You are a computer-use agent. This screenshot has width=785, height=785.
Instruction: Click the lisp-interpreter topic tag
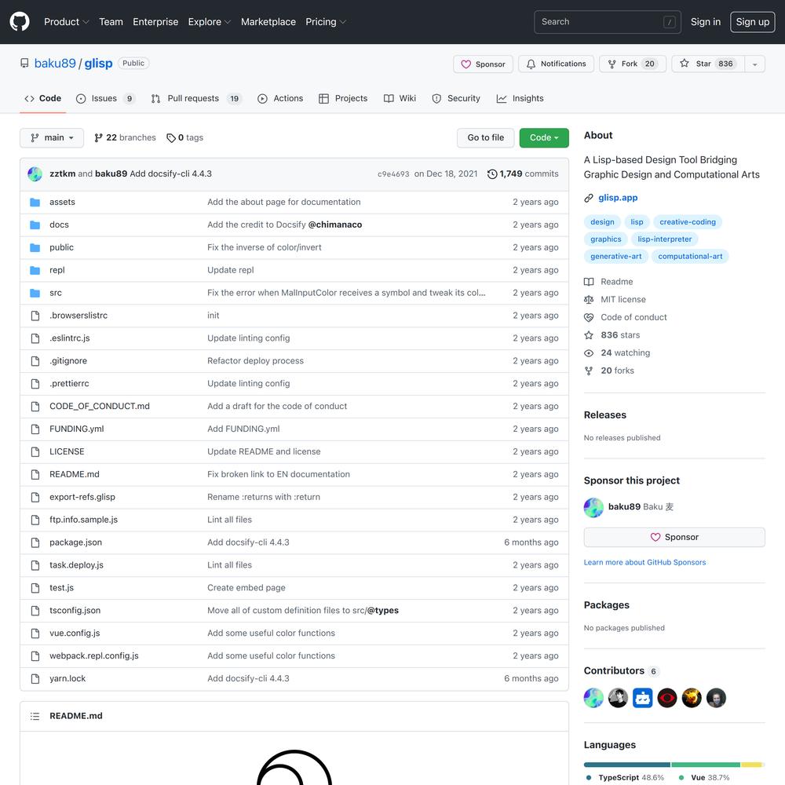[664, 239]
